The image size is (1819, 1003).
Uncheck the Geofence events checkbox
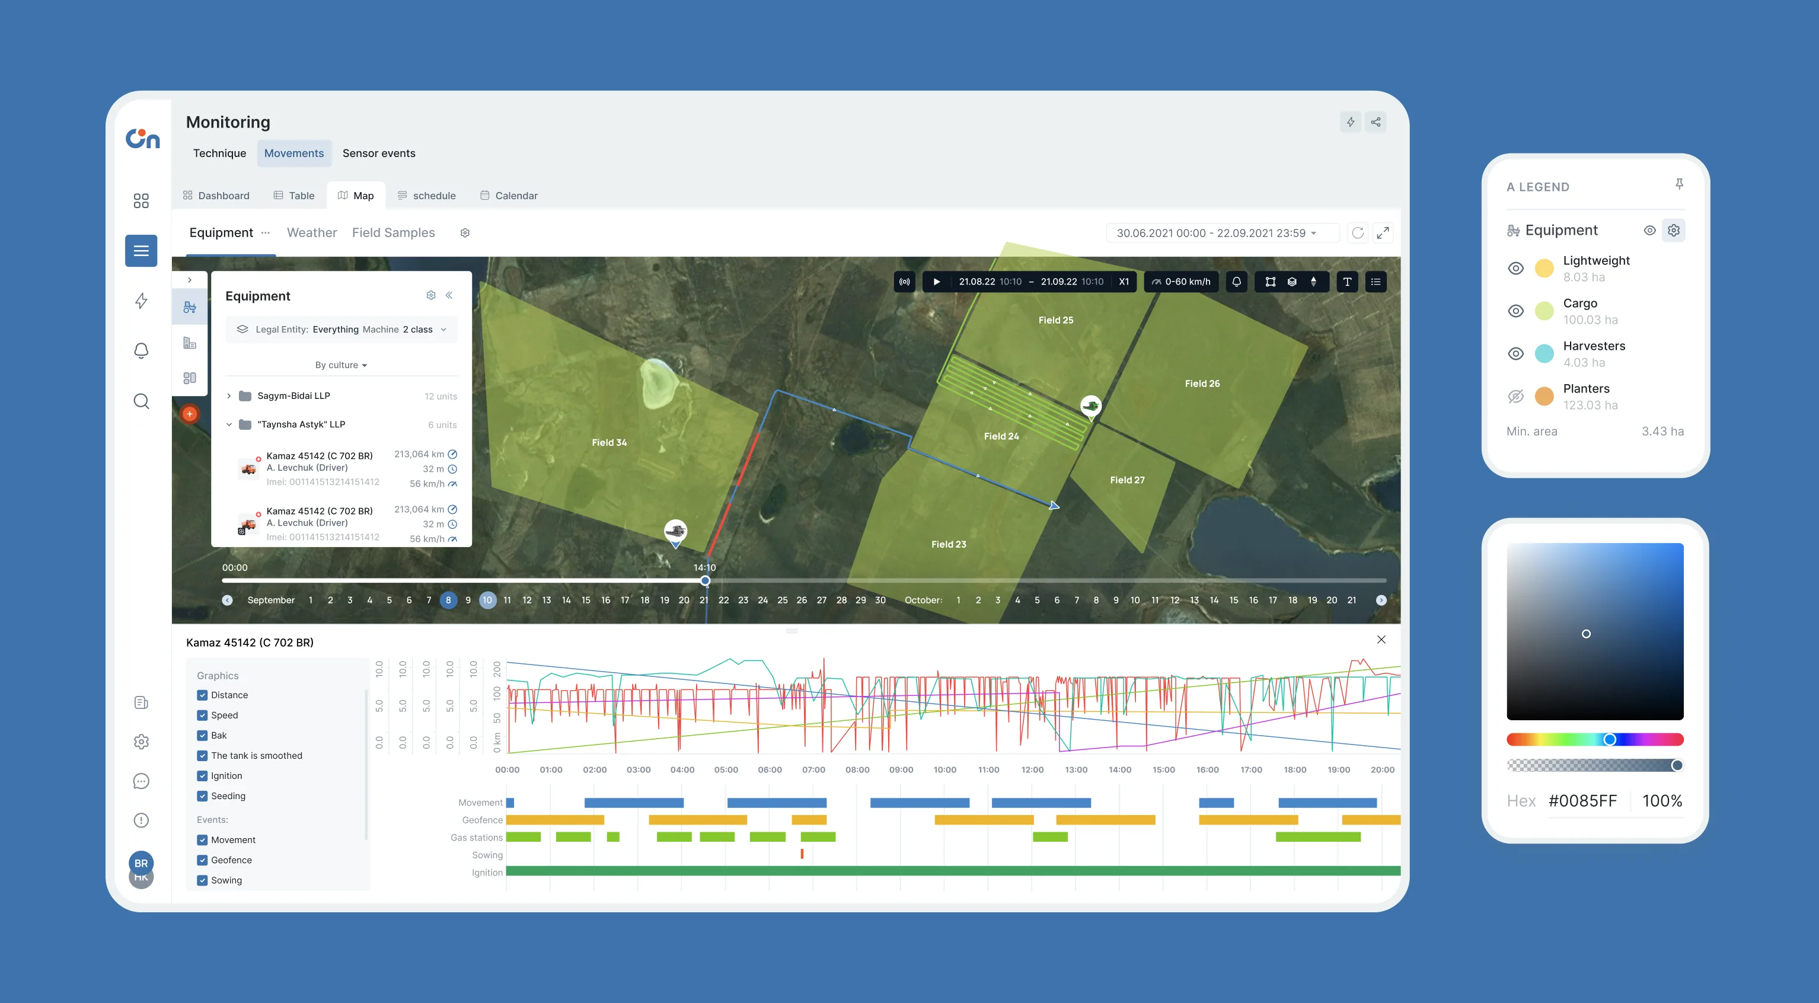tap(203, 860)
